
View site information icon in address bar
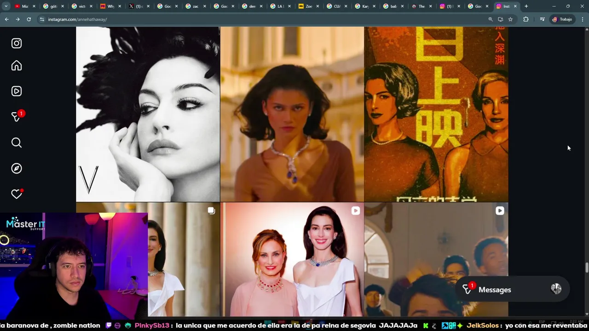(42, 19)
